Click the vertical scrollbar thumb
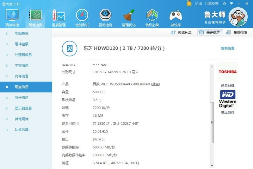The width and height of the screenshot is (253, 169). point(212,122)
